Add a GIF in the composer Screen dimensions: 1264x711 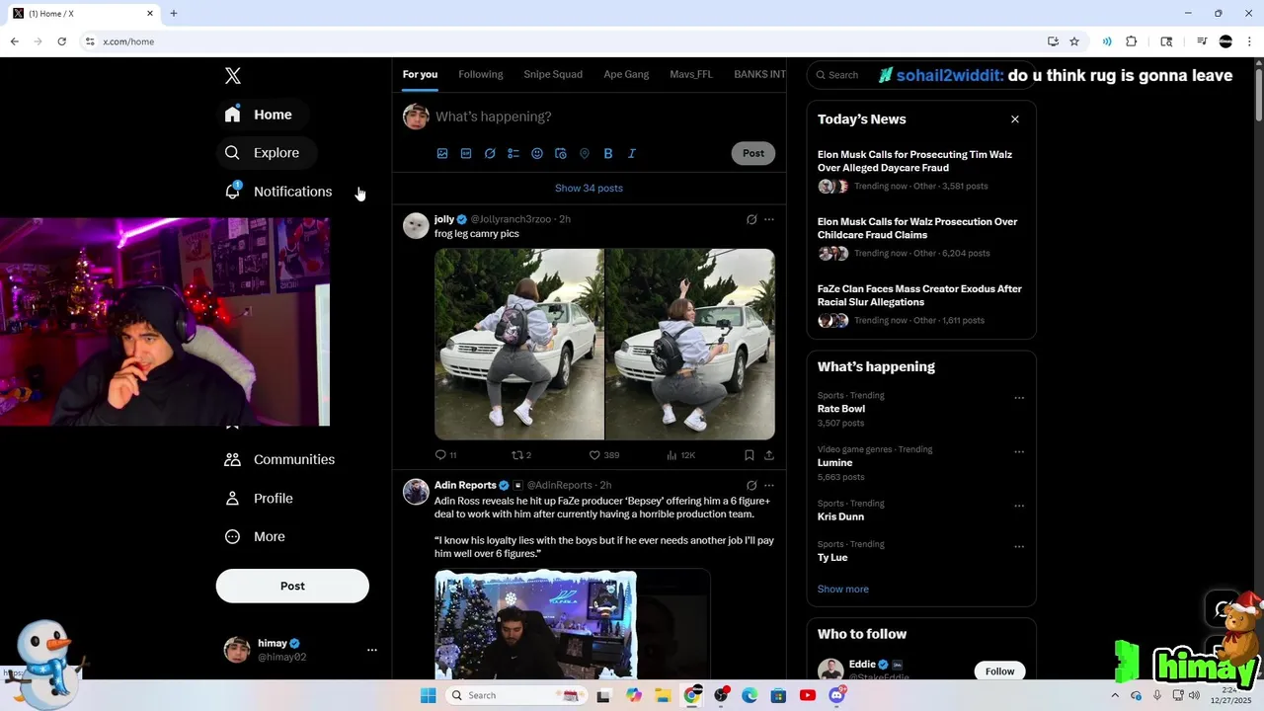point(466,153)
